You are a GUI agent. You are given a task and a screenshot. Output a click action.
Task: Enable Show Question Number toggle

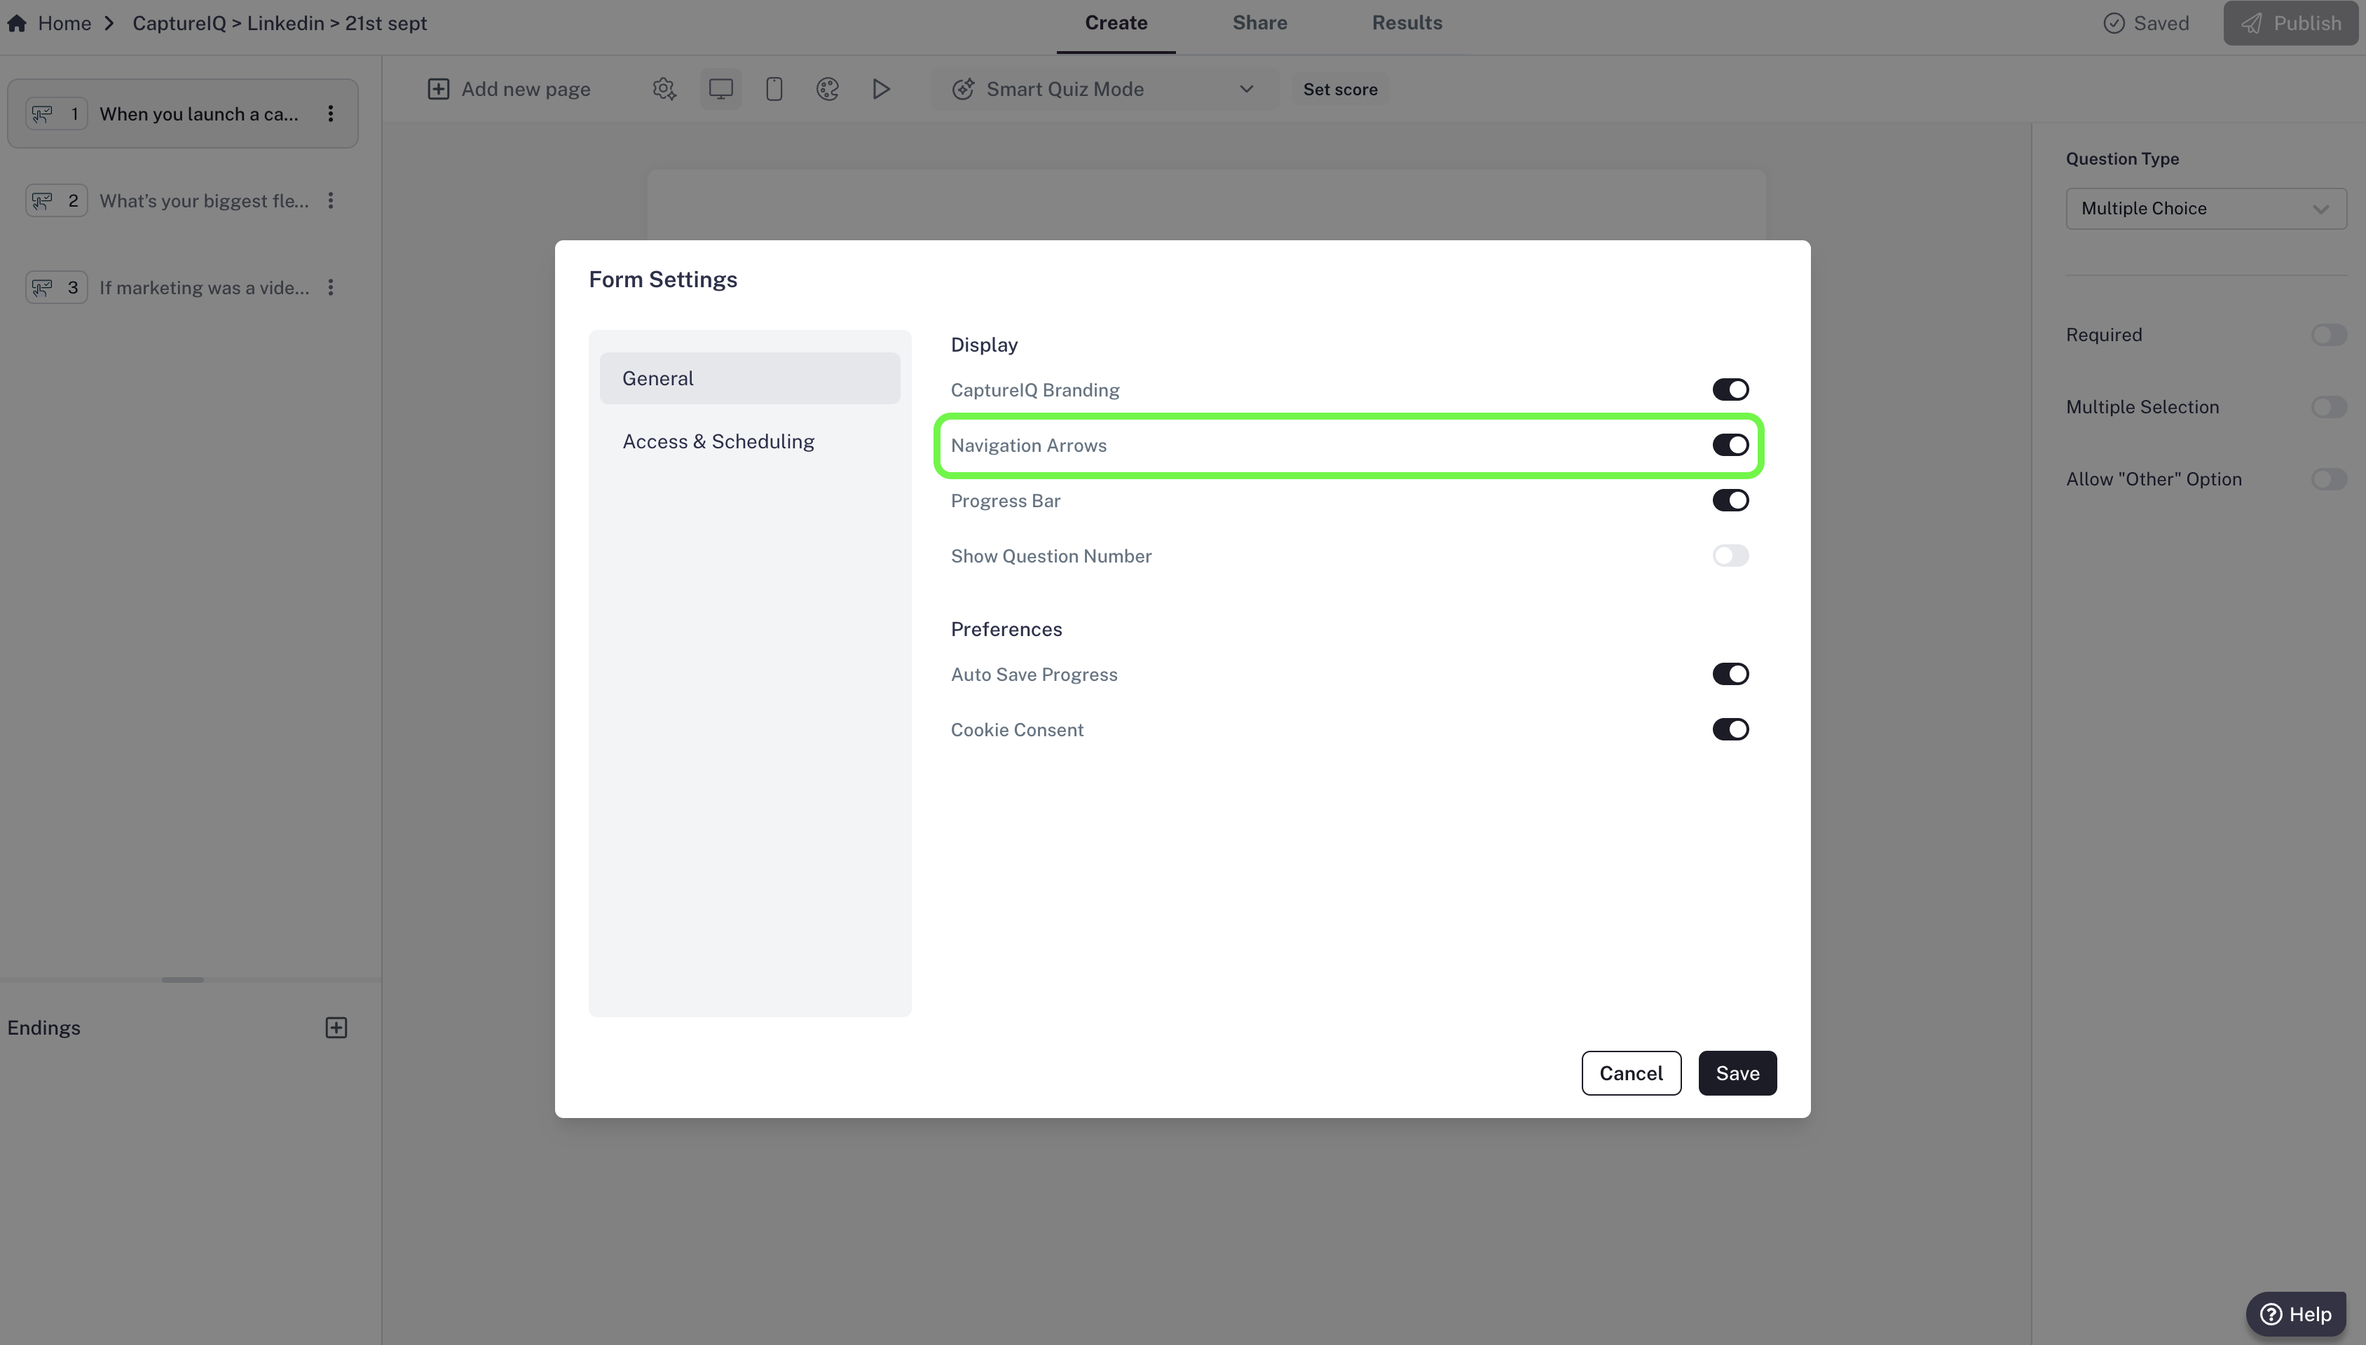1730,556
